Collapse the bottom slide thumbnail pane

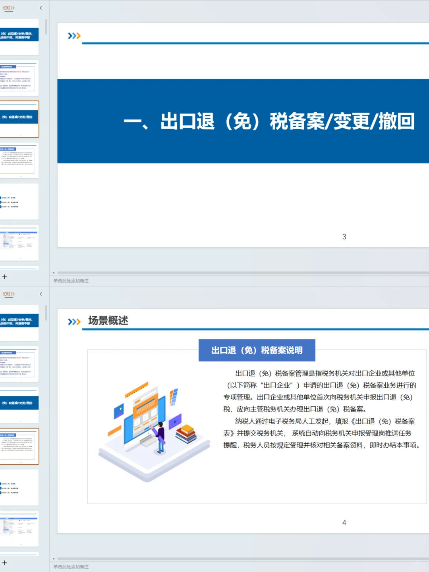tap(41, 294)
